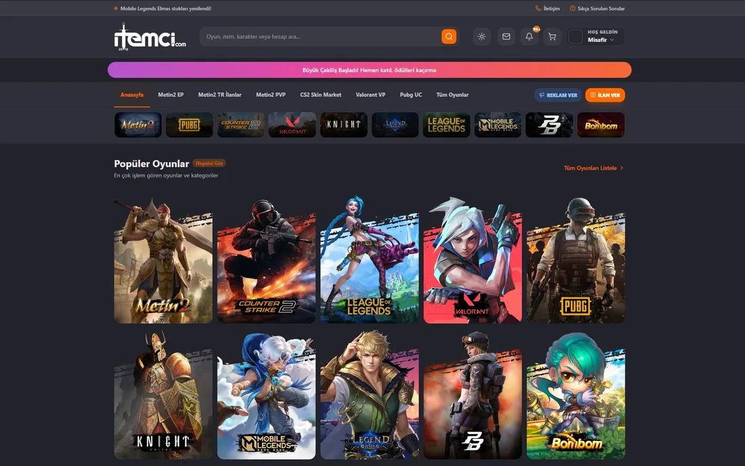Screen dimensions: 745x466
Task: Select the small PUBG logo shortcut
Action: pyautogui.click(x=190, y=125)
